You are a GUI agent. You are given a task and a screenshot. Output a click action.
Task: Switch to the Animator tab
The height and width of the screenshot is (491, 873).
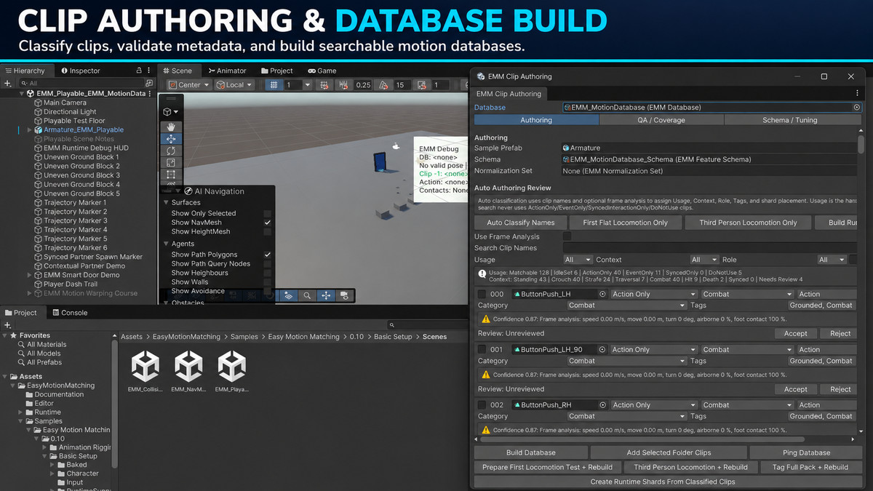228,71
